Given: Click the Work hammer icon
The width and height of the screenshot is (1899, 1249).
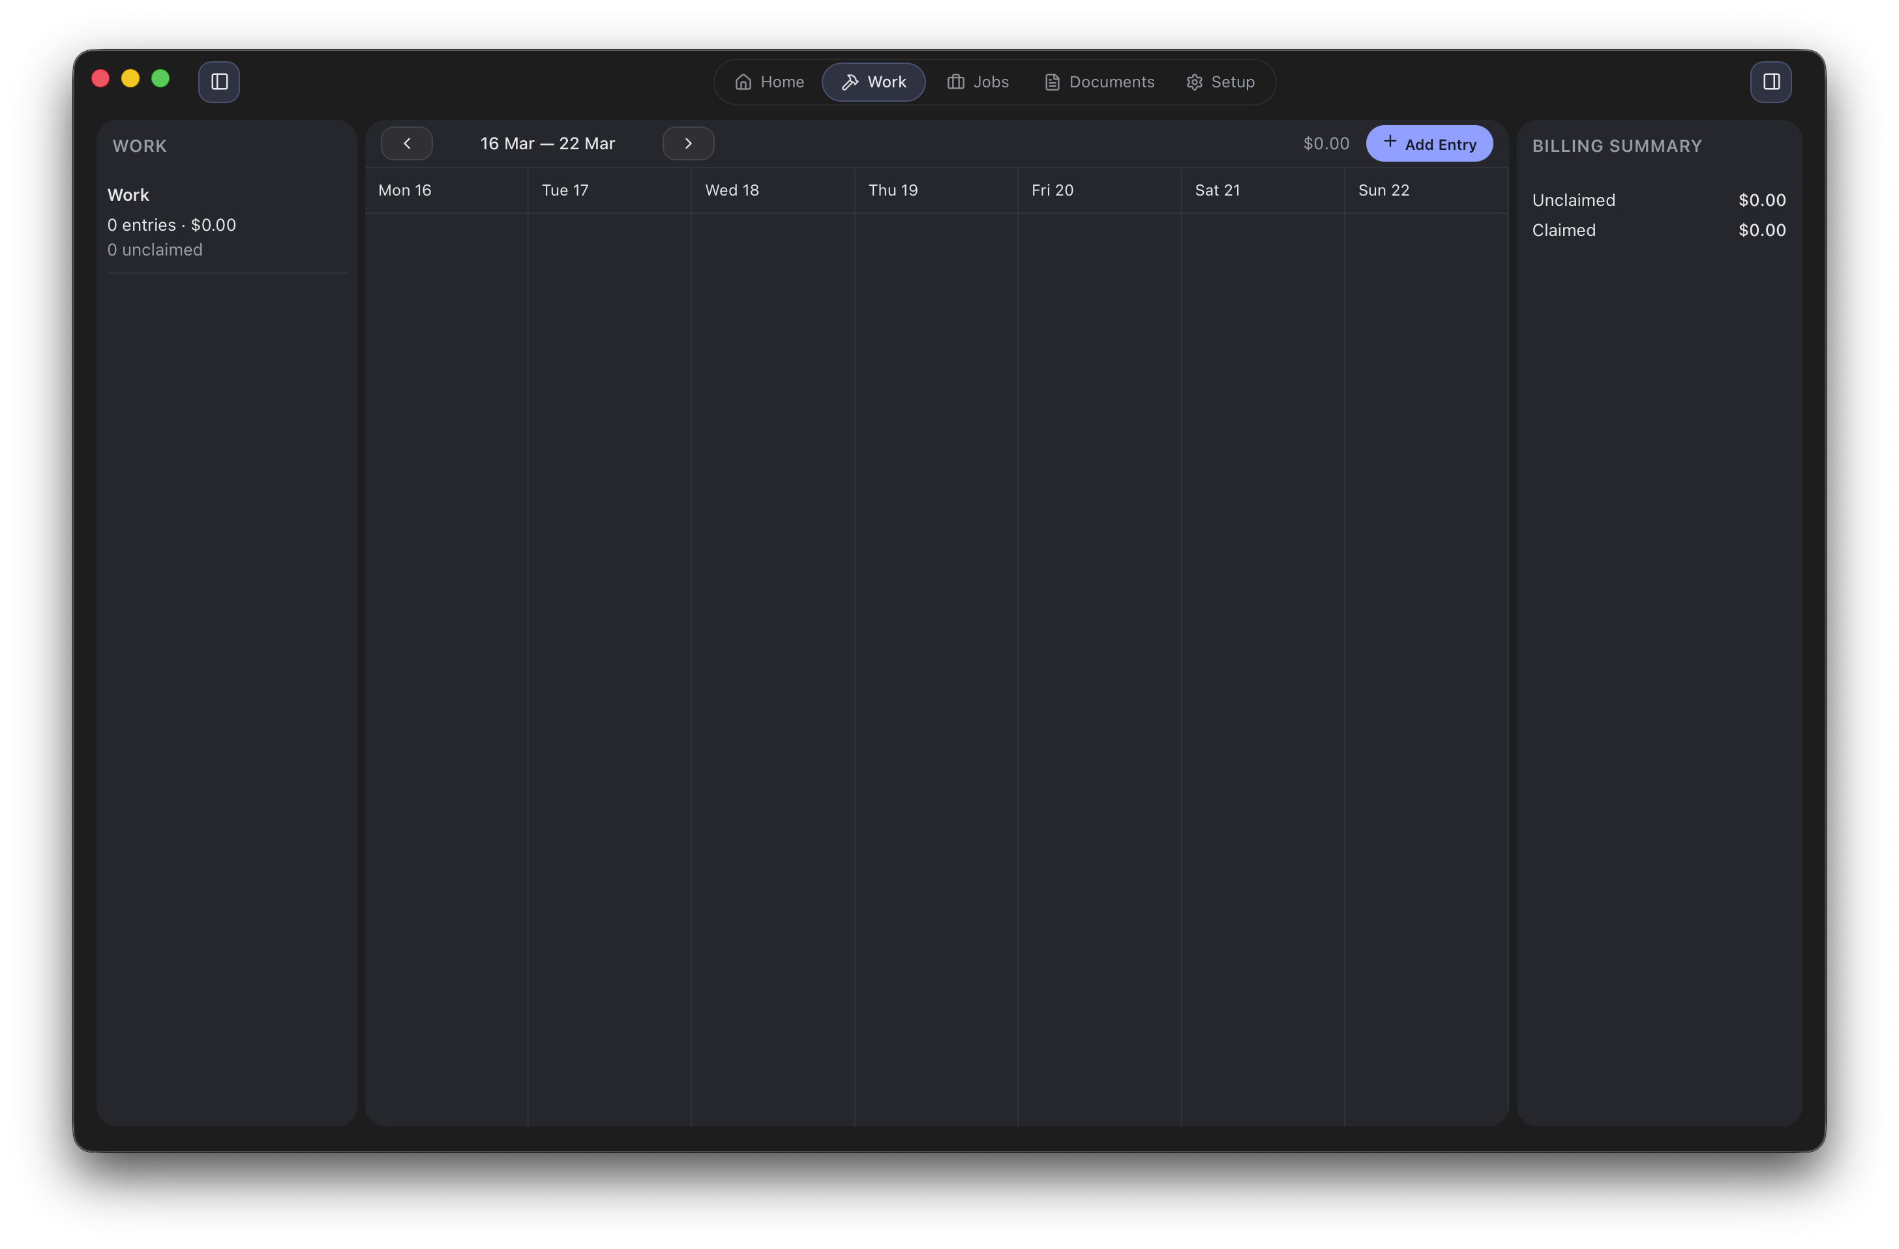Looking at the screenshot, I should 850,82.
